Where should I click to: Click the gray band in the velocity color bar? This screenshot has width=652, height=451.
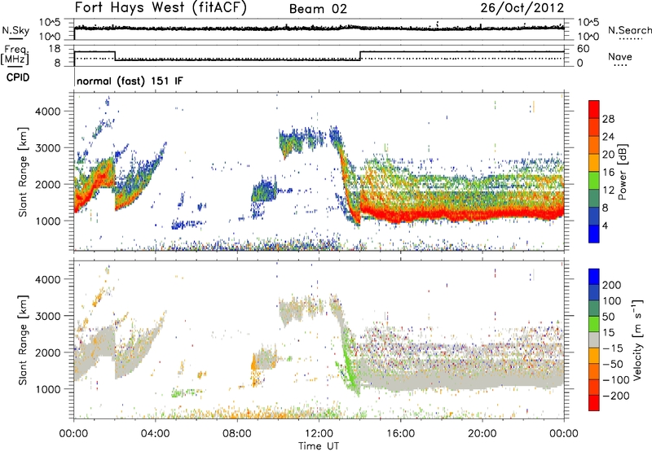[594, 339]
